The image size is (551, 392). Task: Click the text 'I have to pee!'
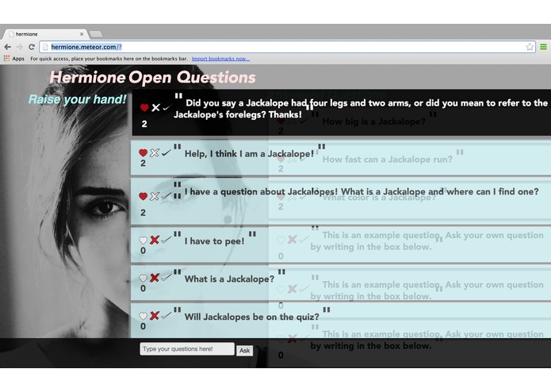point(214,241)
